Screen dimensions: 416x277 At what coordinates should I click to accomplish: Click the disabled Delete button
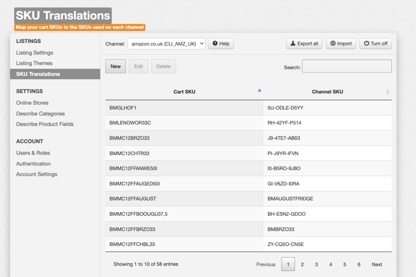163,66
